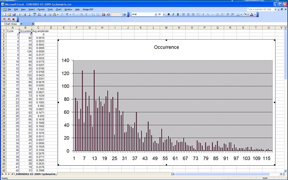The width and height of the screenshot is (288, 180).
Task: Click the insert function fx icon
Action: (x=33, y=24)
